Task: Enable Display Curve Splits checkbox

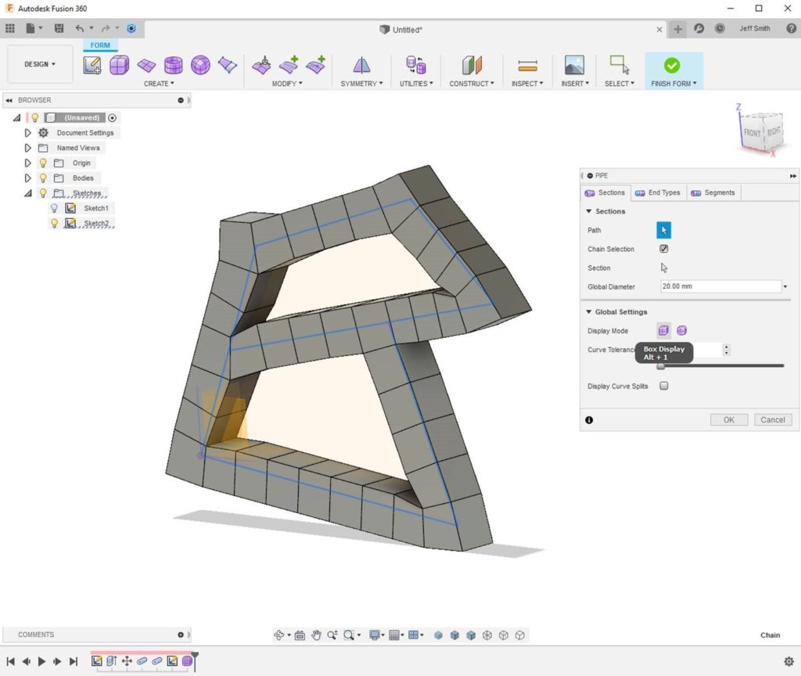Action: tap(664, 387)
